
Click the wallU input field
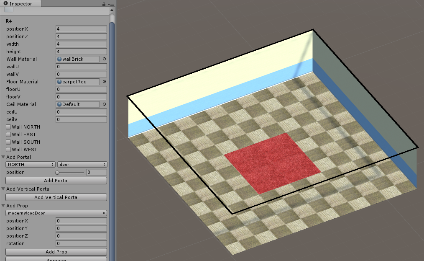coord(82,67)
